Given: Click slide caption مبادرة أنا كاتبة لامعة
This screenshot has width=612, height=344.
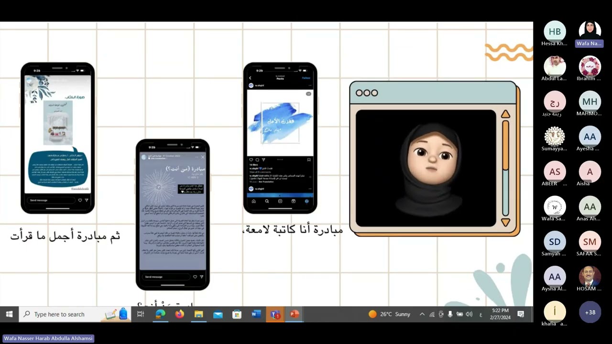Looking at the screenshot, I should click(x=293, y=230).
